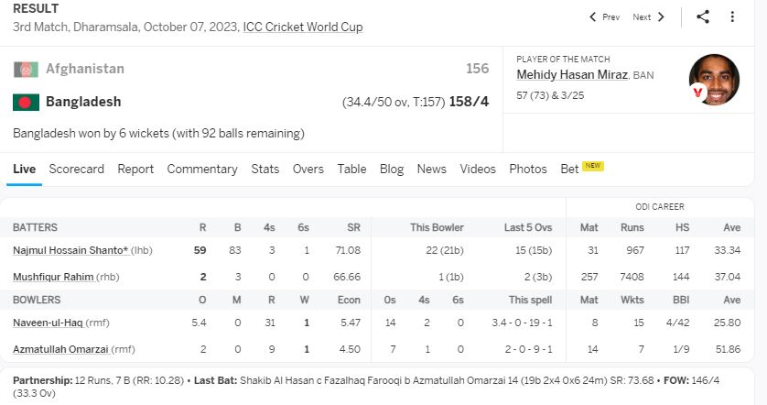This screenshot has height=405, width=767.
Task: Switch to the Videos tab
Action: (478, 169)
